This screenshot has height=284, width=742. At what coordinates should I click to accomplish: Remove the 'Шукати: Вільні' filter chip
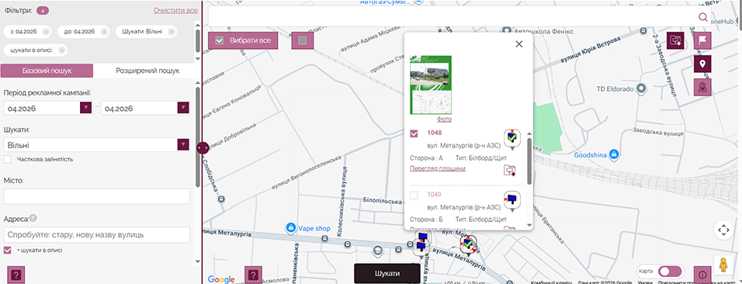[172, 32]
